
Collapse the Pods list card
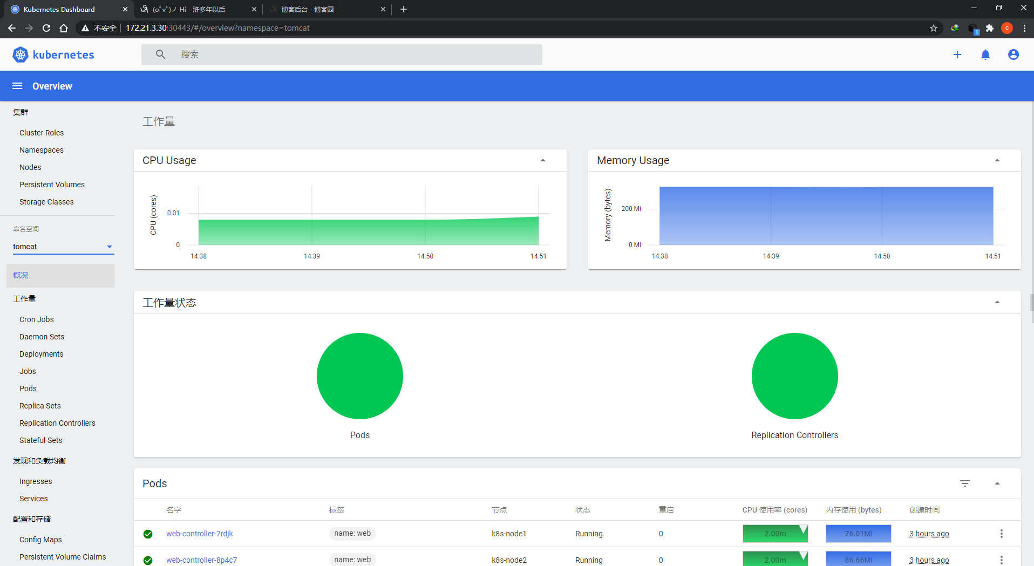[x=997, y=483]
